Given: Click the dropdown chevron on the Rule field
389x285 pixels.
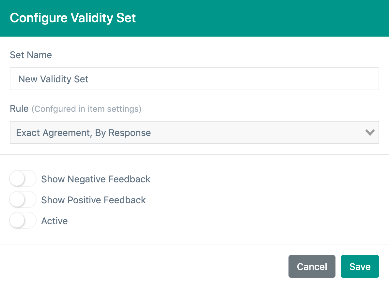Looking at the screenshot, I should point(370,132).
